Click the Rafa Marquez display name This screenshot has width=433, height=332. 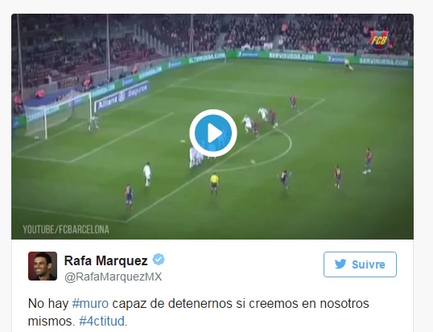click(x=106, y=260)
